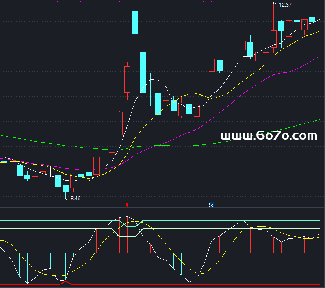Click the red S signal marker
Screen dimensions: 325x288
point(127,205)
